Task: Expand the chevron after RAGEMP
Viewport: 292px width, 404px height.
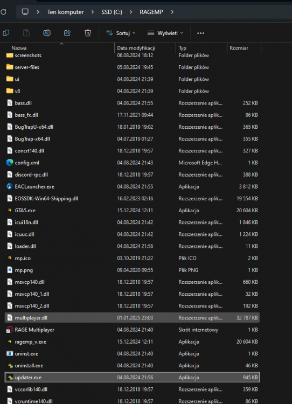Action: click(x=172, y=12)
